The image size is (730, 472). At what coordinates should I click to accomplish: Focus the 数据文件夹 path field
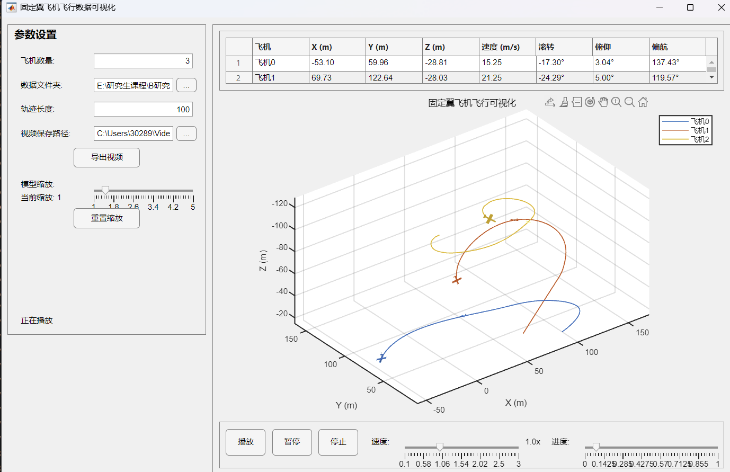point(133,85)
